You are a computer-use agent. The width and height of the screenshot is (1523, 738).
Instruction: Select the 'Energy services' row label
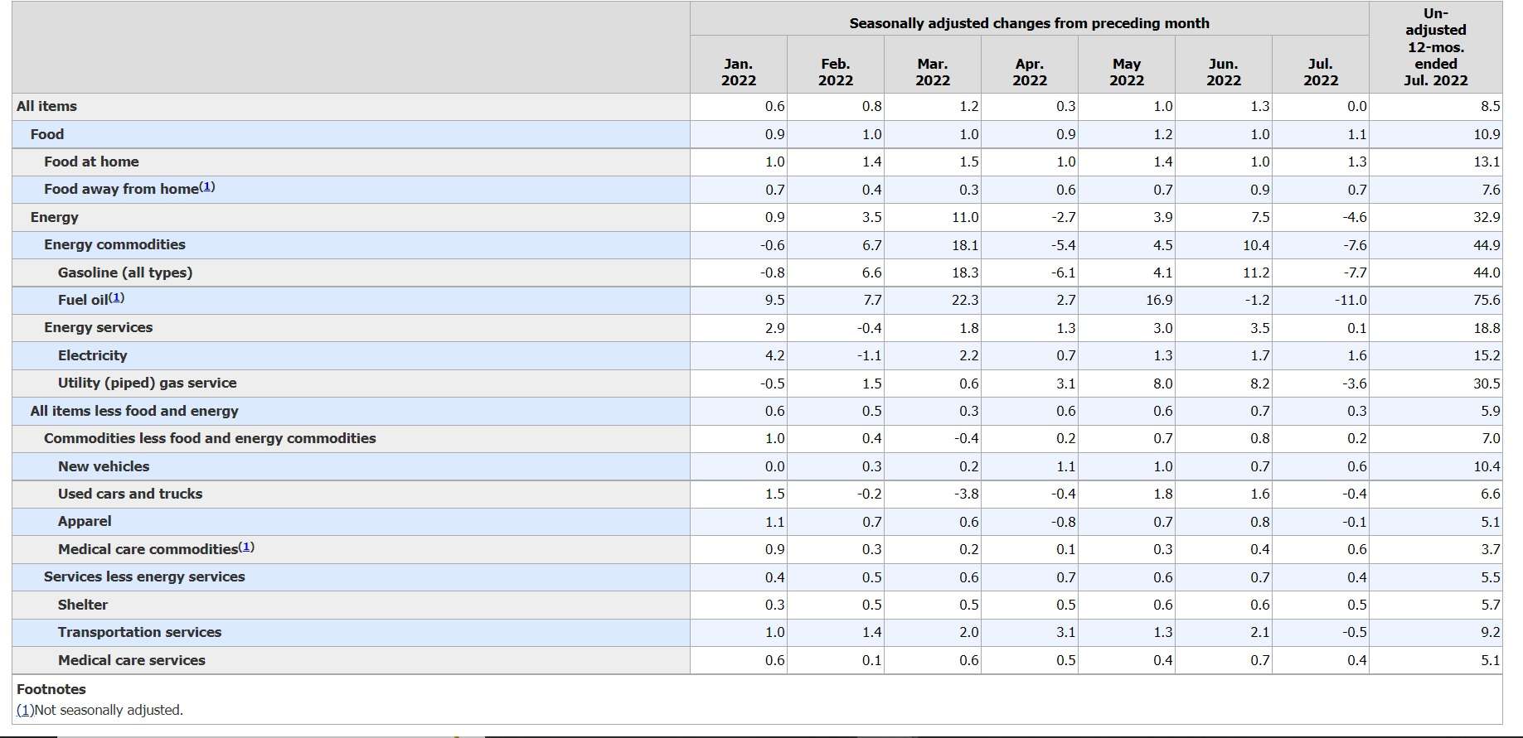click(x=98, y=327)
